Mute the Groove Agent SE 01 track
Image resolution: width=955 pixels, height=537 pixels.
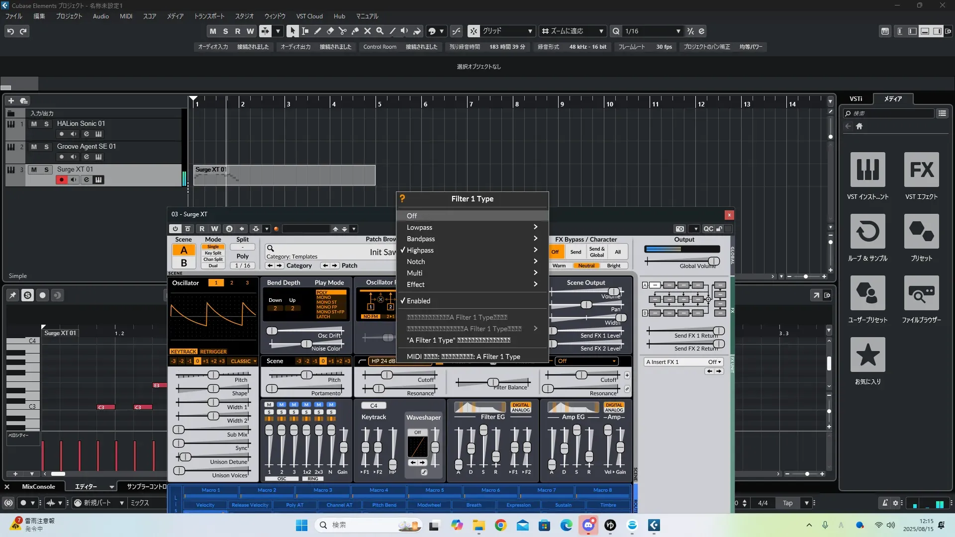[34, 147]
